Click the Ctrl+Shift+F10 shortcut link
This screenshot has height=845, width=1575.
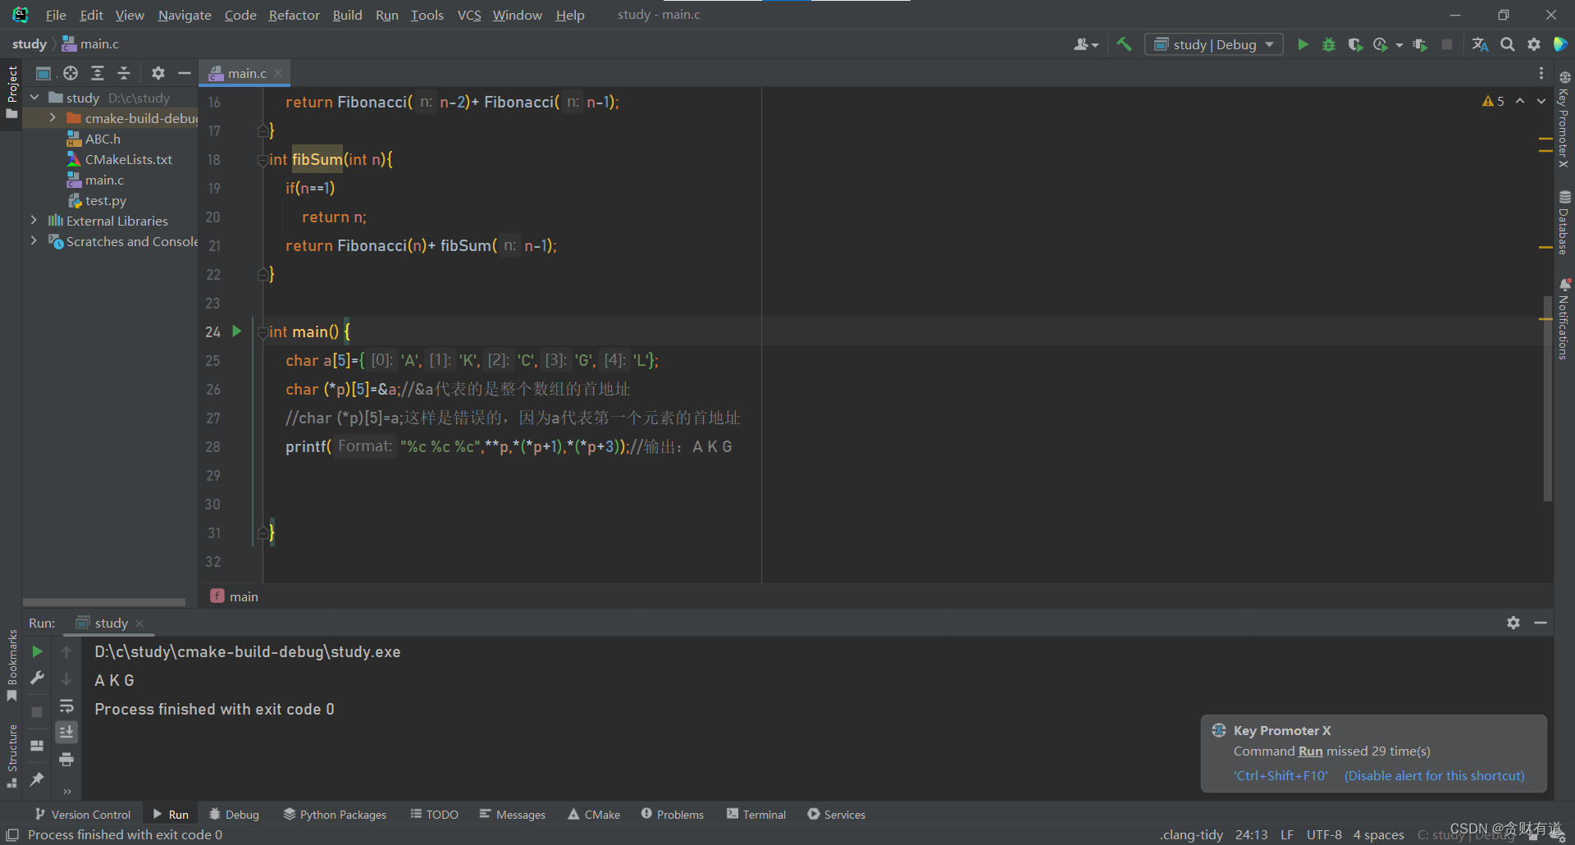click(x=1281, y=775)
